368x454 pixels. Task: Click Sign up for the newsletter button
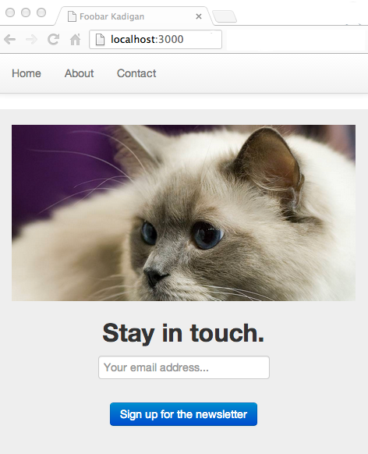coord(183,414)
